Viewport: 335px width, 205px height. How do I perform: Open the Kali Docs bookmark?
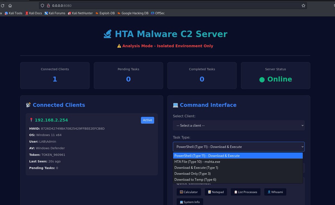33,13
